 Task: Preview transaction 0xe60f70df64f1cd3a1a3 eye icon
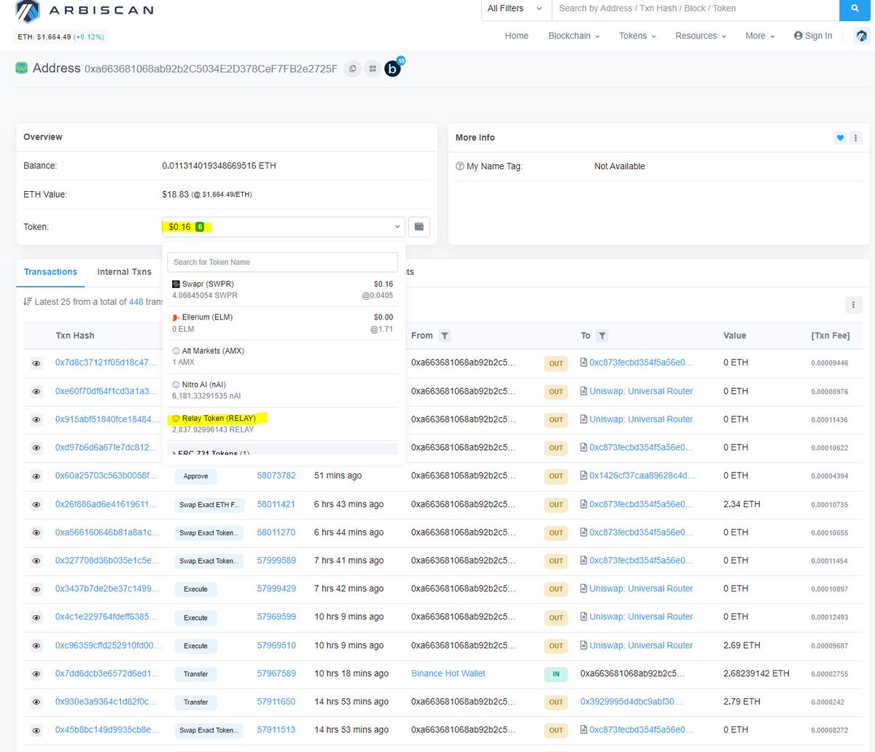coord(36,391)
